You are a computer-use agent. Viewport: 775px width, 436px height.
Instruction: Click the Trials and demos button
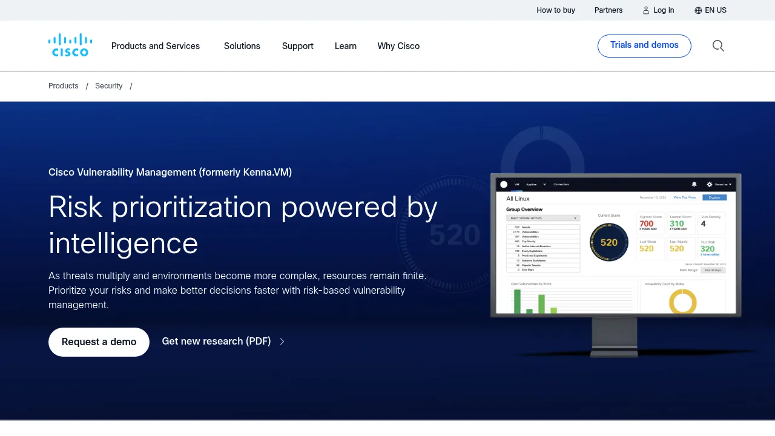click(x=644, y=45)
